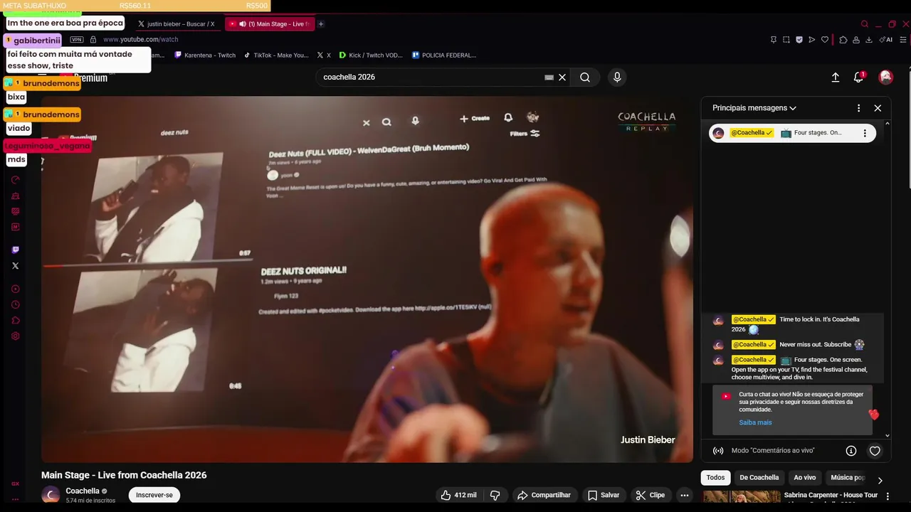Open the Karentena - Twitch bookmark
Image resolution: width=911 pixels, height=512 pixels.
(x=205, y=55)
